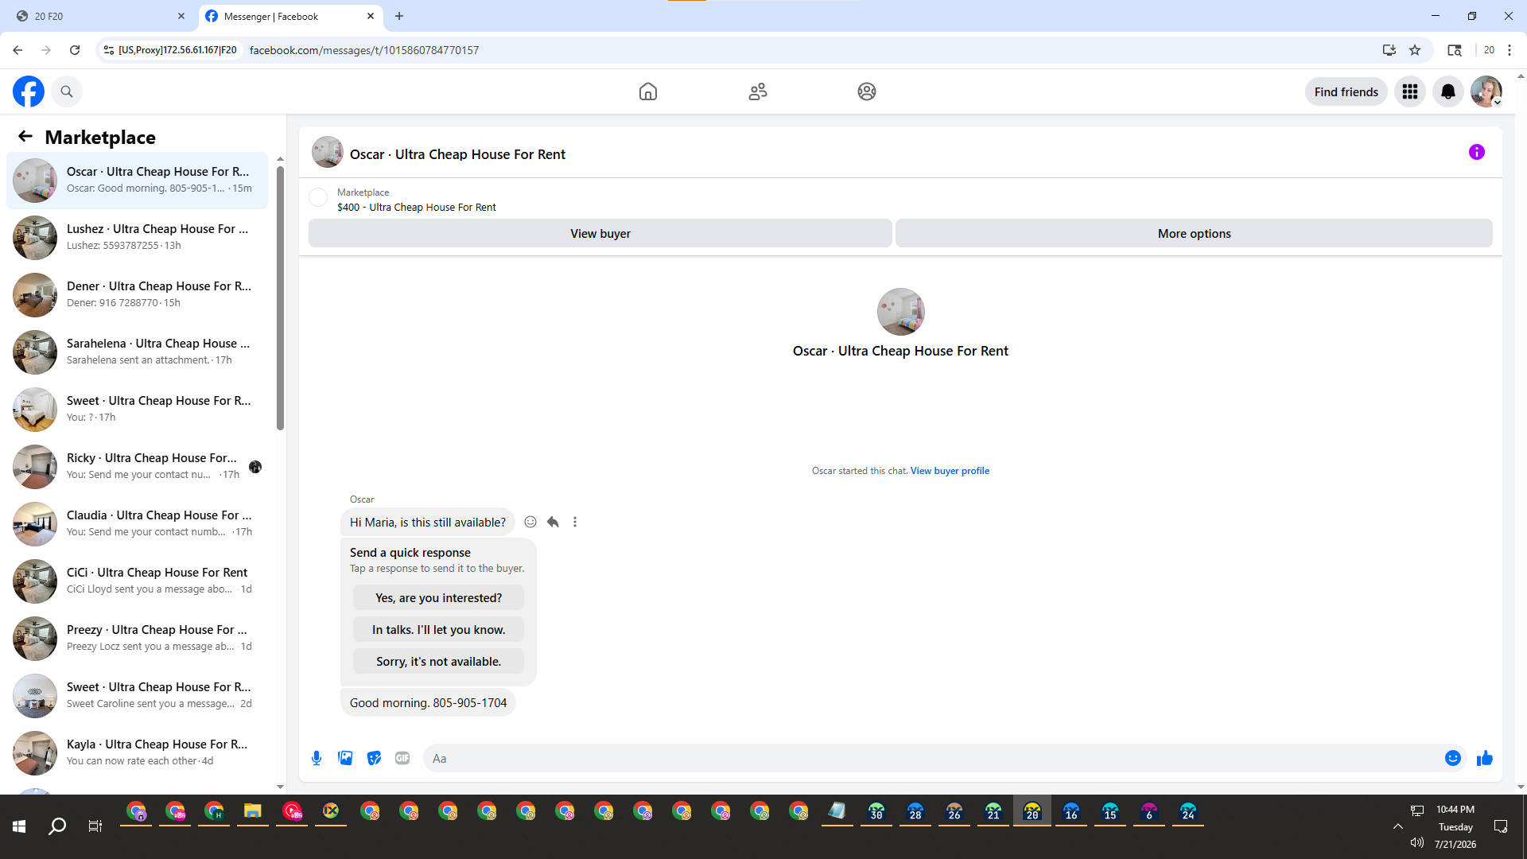Send a thumbs-up like
The height and width of the screenshot is (859, 1527).
click(x=1485, y=758)
